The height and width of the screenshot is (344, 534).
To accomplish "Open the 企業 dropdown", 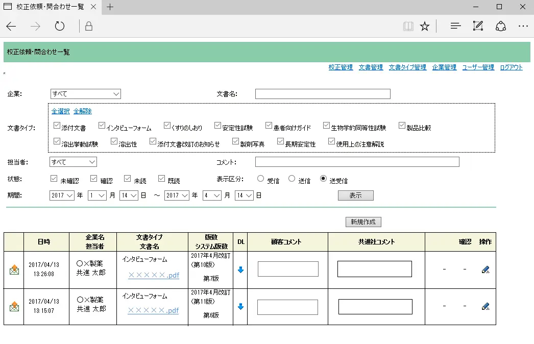I will (x=85, y=94).
